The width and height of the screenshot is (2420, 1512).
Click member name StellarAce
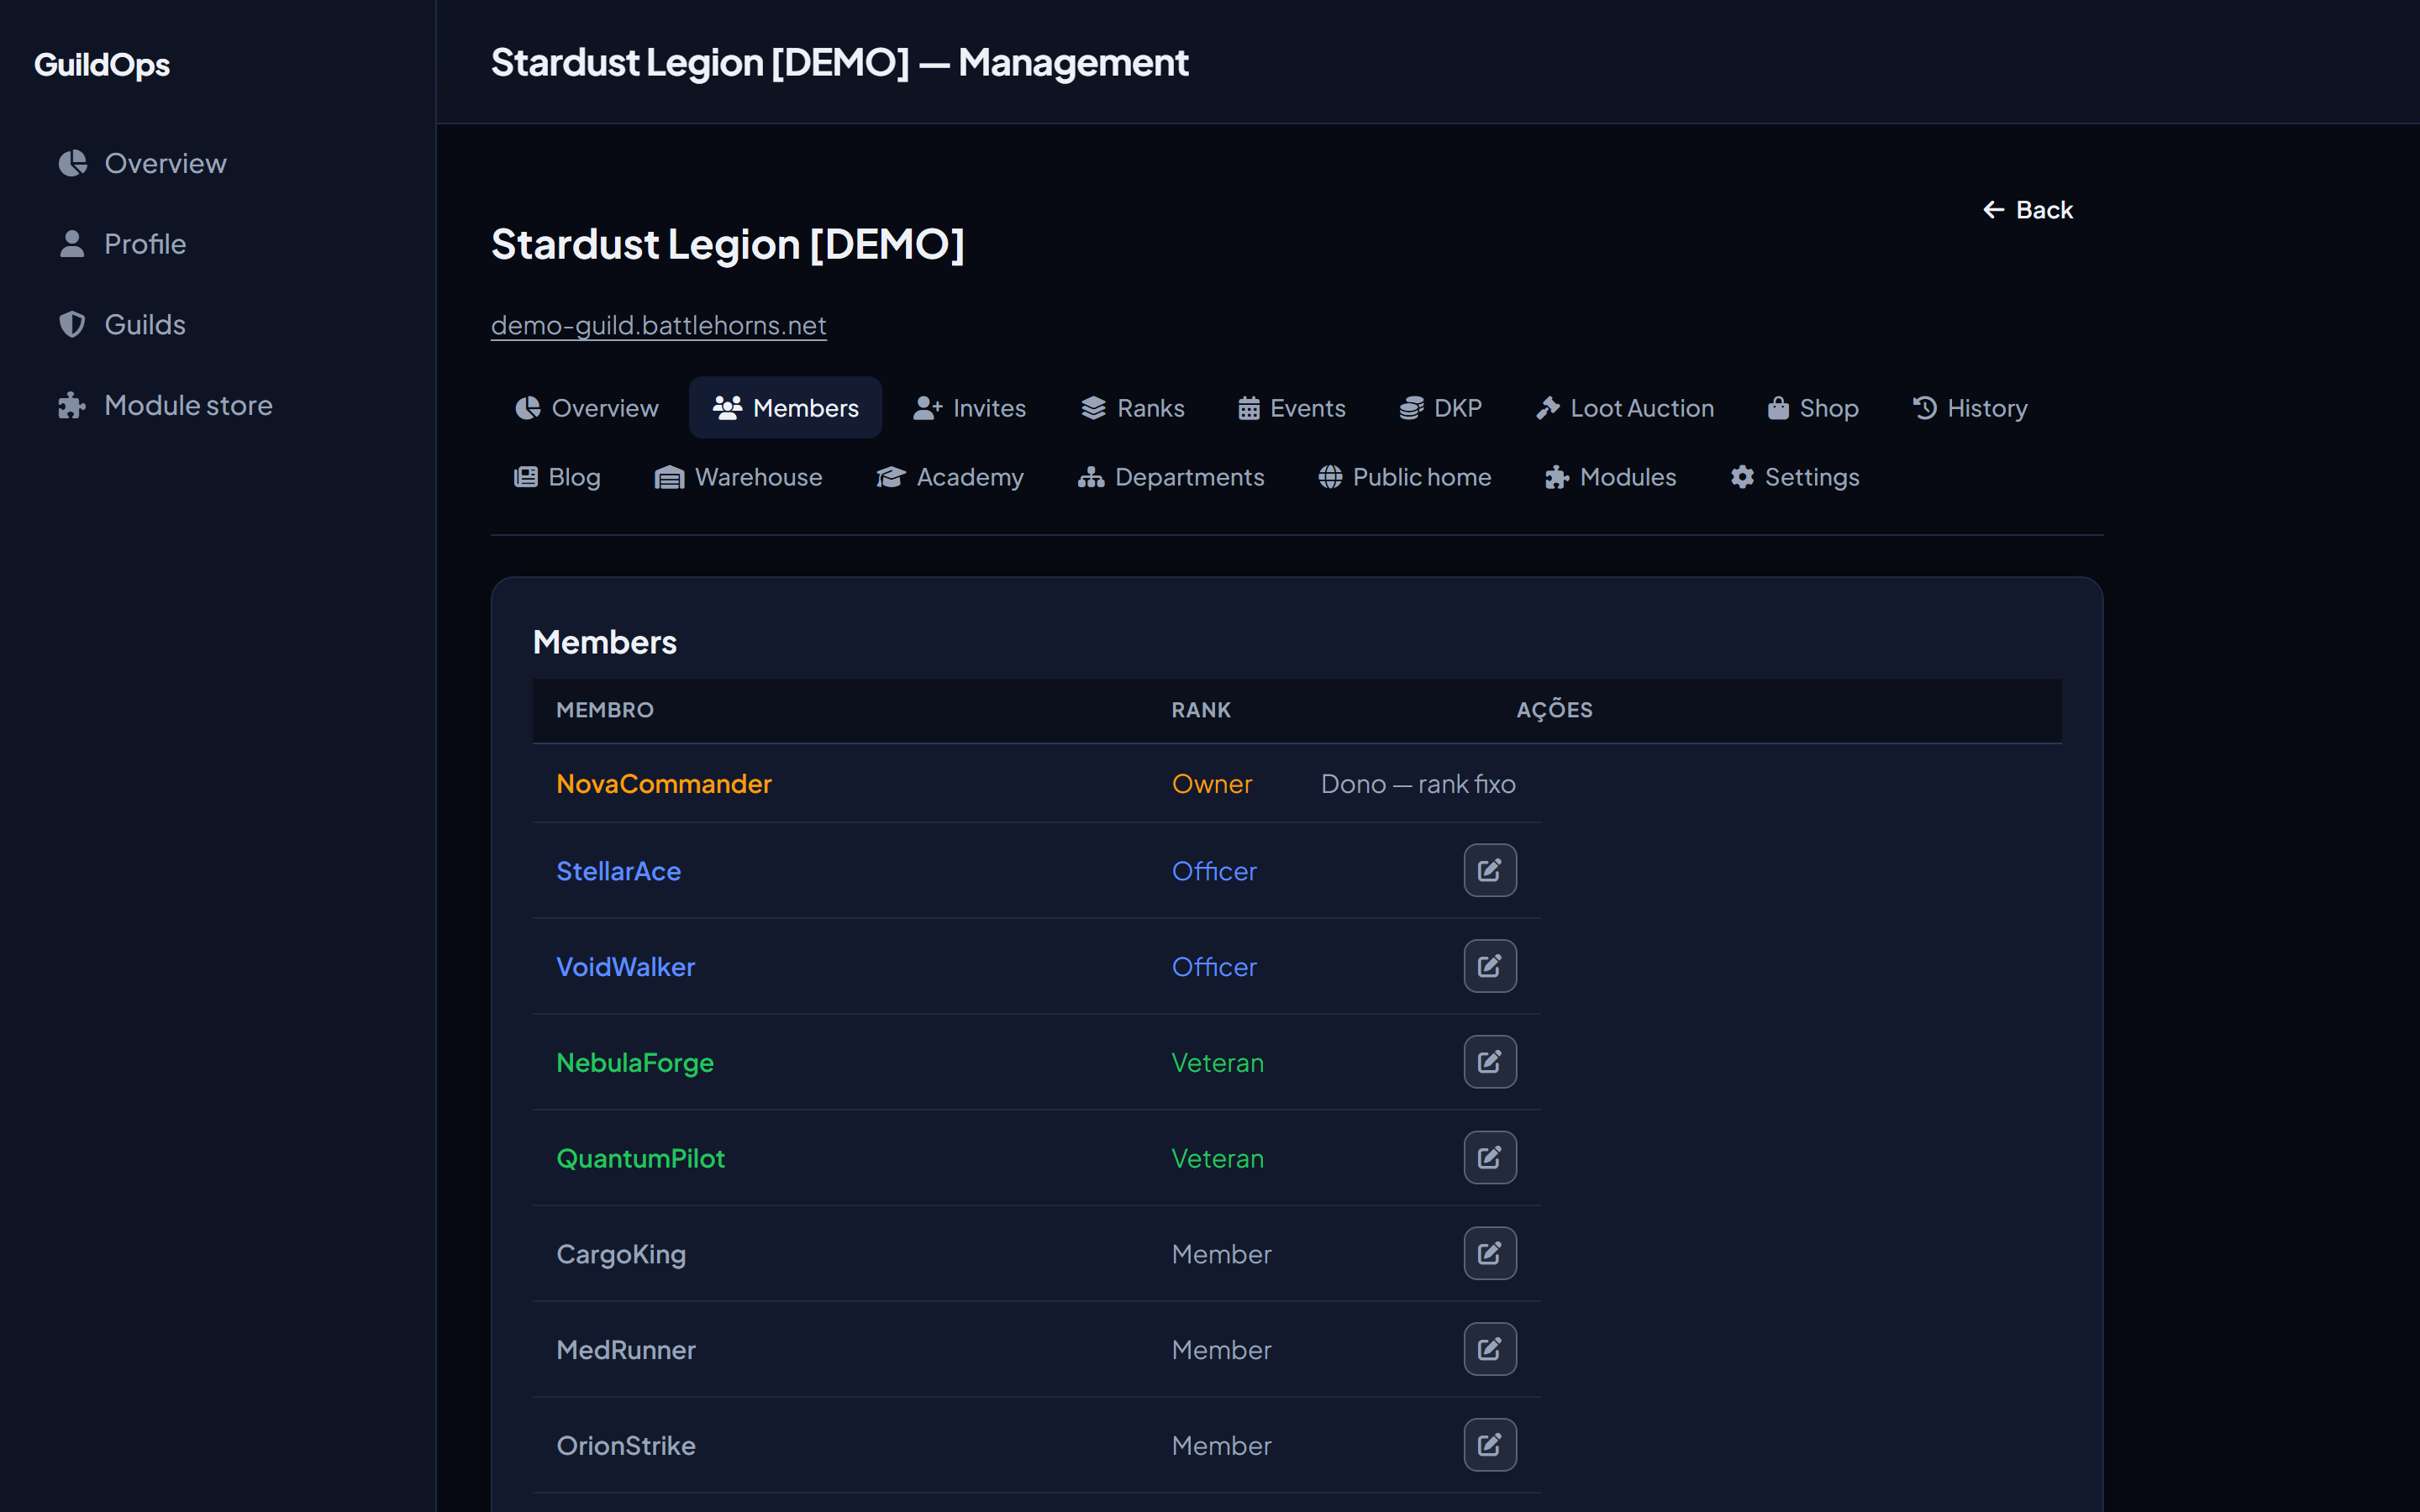point(618,871)
